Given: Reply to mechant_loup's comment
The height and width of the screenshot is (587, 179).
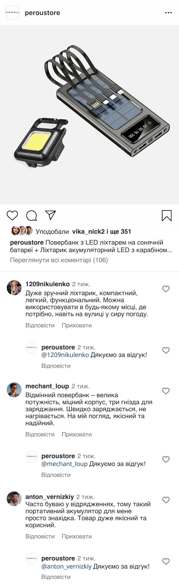Looking at the screenshot, I should (x=40, y=434).
